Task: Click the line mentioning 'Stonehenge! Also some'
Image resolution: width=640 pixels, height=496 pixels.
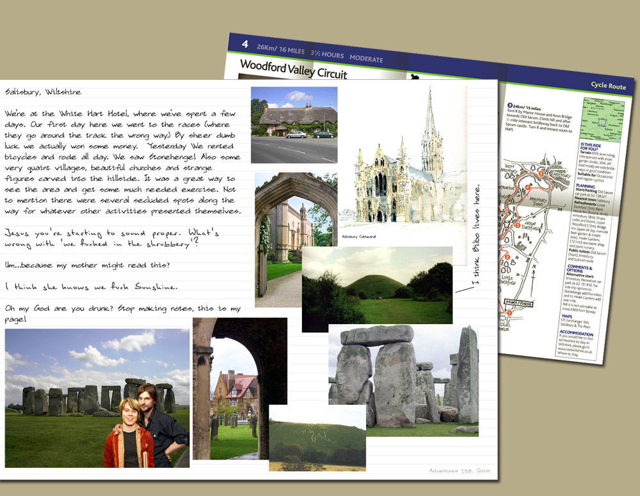Action: (x=122, y=157)
